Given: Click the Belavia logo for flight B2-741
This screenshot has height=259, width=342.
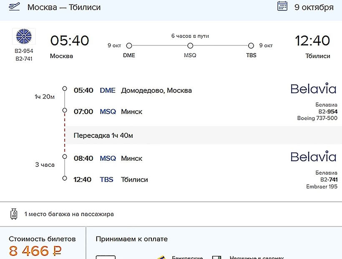Looking at the screenshot, I should tap(313, 157).
